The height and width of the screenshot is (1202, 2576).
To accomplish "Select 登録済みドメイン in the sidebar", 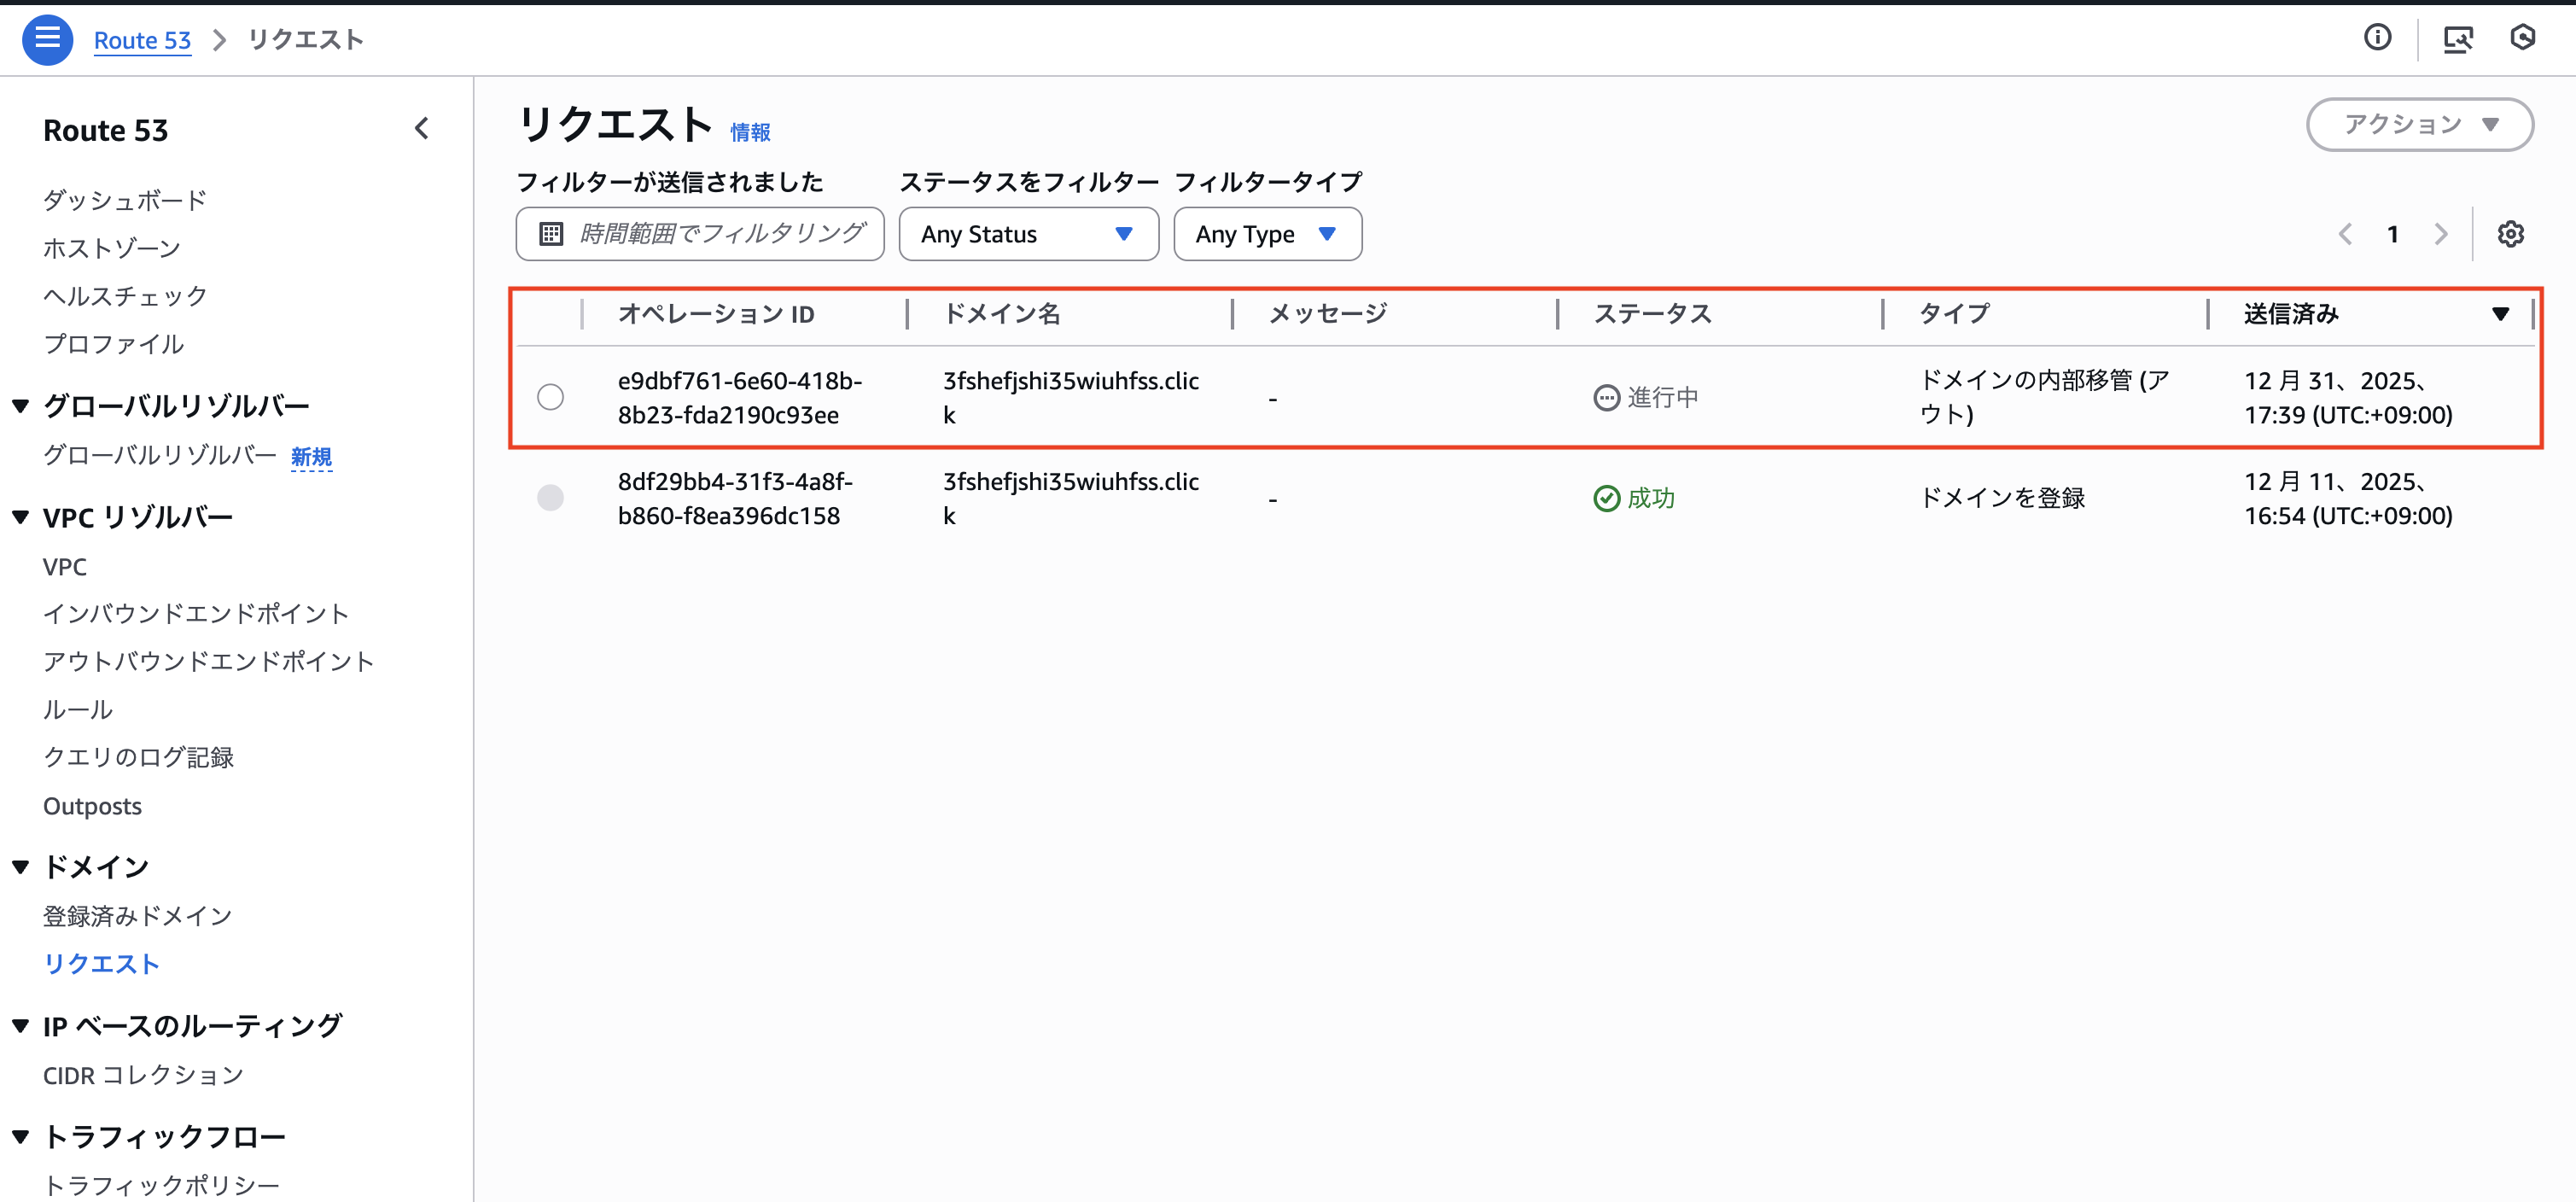I will click(136, 915).
